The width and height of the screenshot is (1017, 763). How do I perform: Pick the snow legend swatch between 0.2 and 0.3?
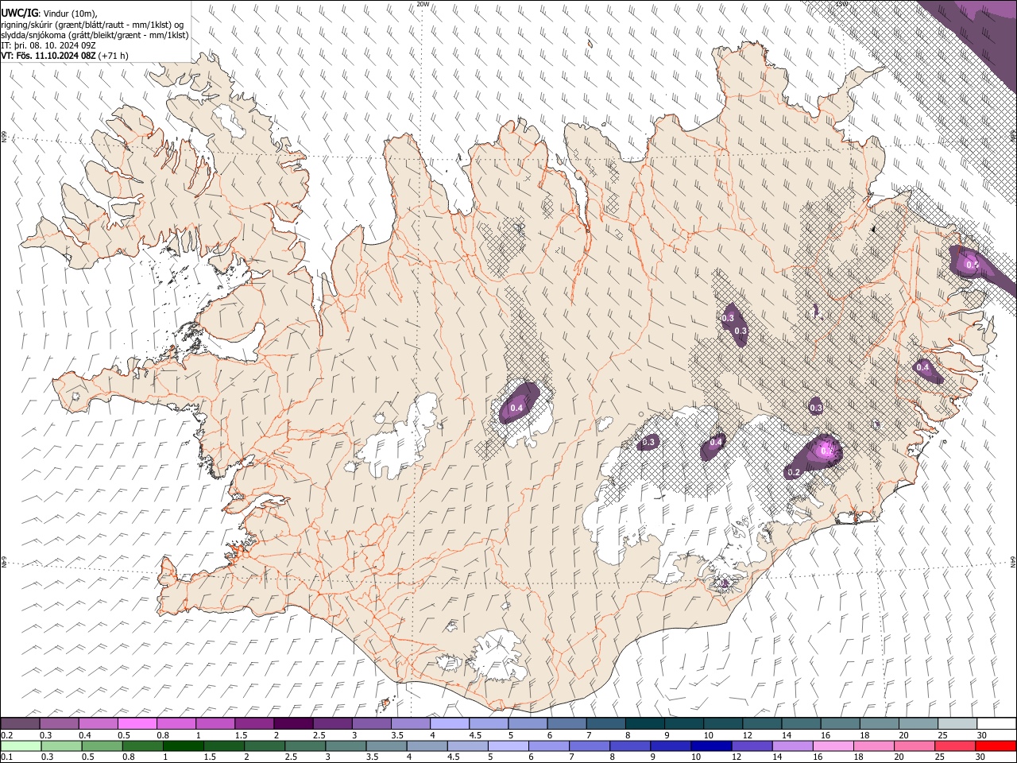(20, 723)
